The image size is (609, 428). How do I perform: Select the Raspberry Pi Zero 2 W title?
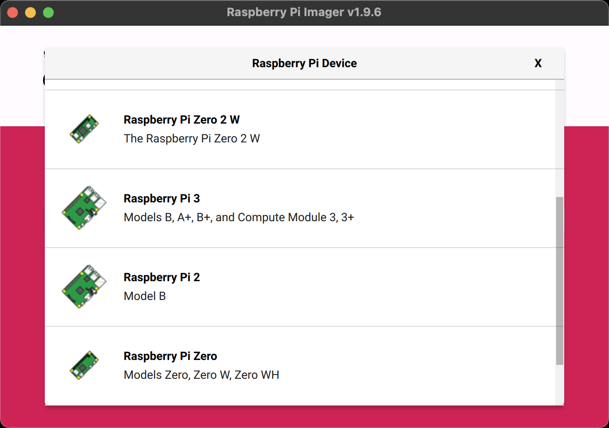tap(181, 120)
